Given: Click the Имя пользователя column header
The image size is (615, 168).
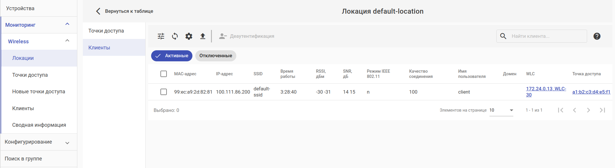Looking at the screenshot, I should click(x=472, y=74).
